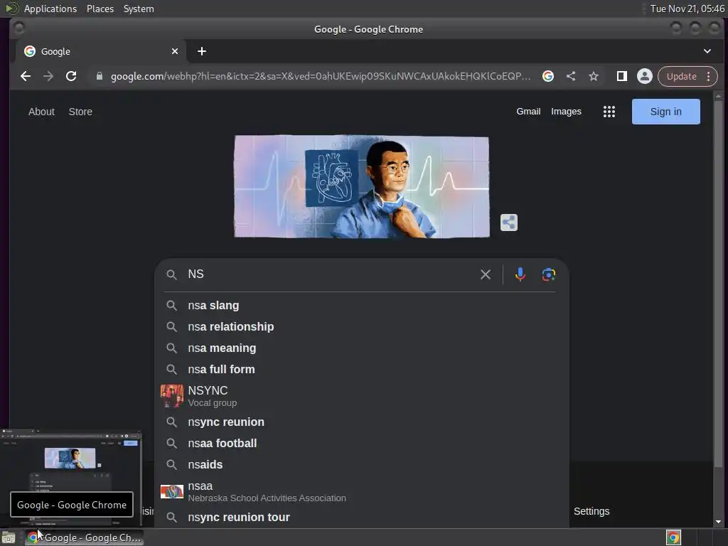This screenshot has height=546, width=728.
Task: Click the Google Doodle image
Action: pos(361,187)
